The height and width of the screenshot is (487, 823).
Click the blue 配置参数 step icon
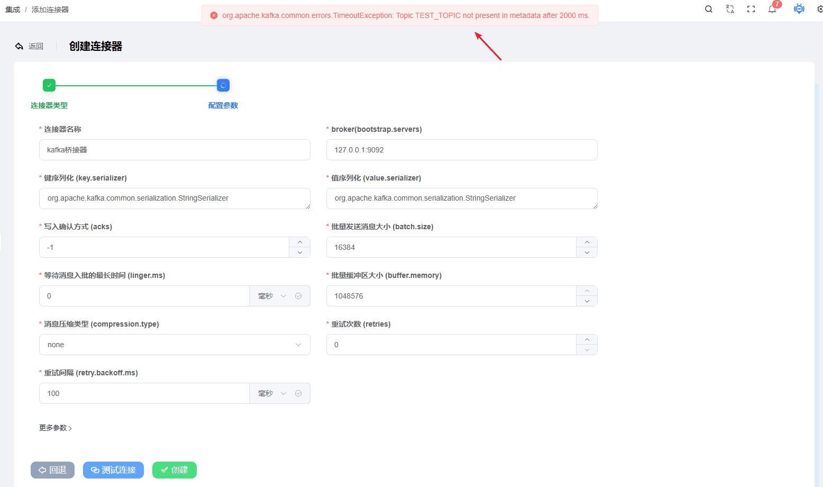coord(223,85)
